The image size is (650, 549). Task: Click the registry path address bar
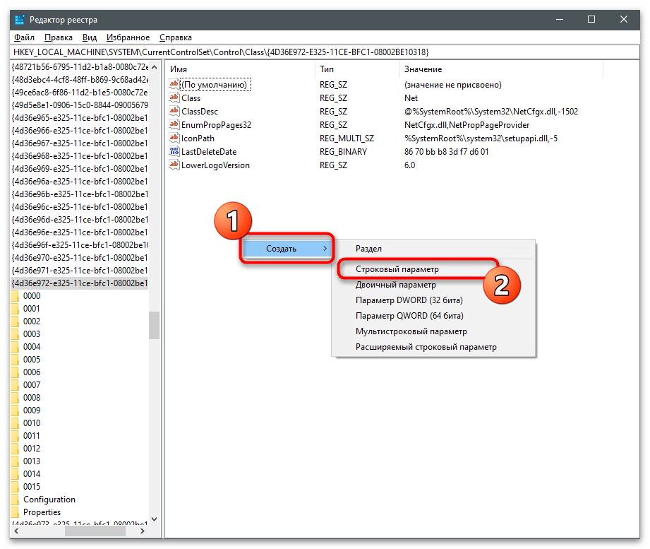coord(325,52)
